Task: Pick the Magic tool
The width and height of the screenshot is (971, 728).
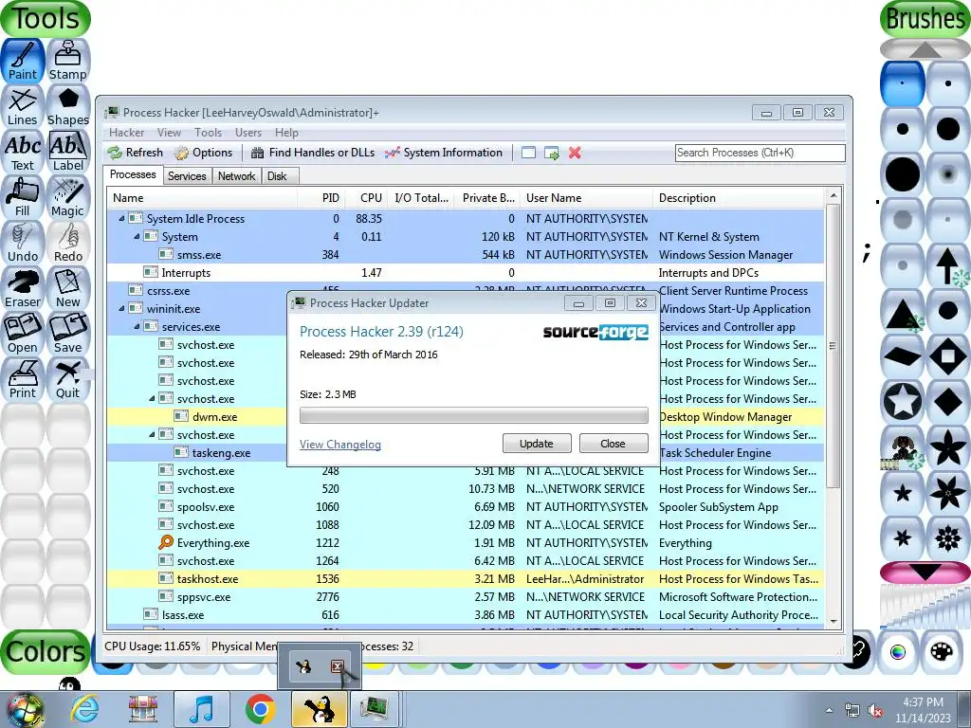Action: pyautogui.click(x=68, y=197)
